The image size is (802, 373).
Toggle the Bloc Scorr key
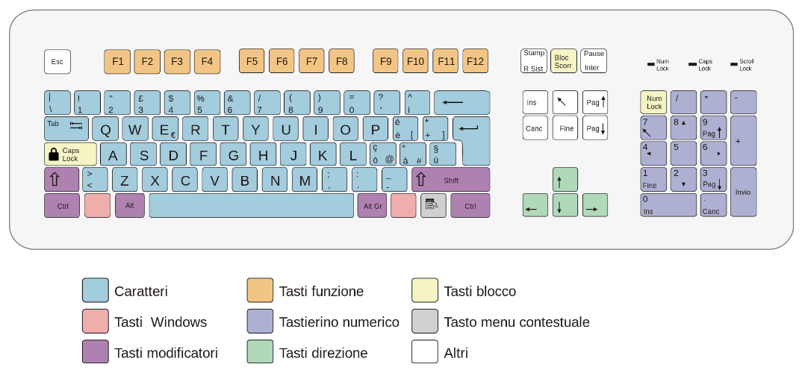click(563, 61)
